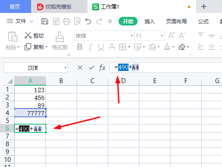Click the Cut scissors button

tap(34, 35)
